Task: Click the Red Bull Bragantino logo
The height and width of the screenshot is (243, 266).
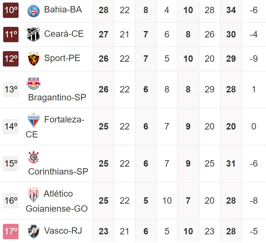Action: click(x=33, y=84)
